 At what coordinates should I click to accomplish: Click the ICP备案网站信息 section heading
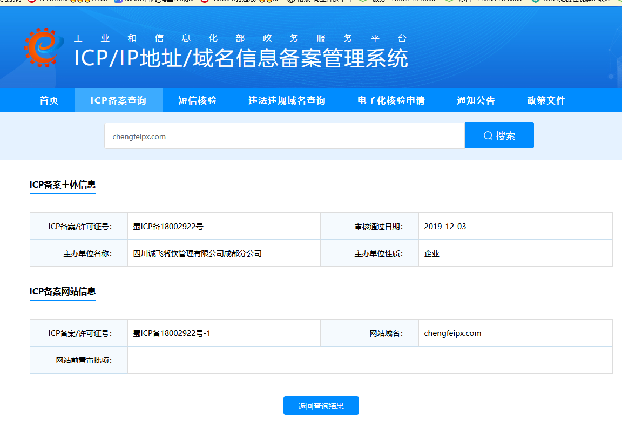pyautogui.click(x=63, y=291)
